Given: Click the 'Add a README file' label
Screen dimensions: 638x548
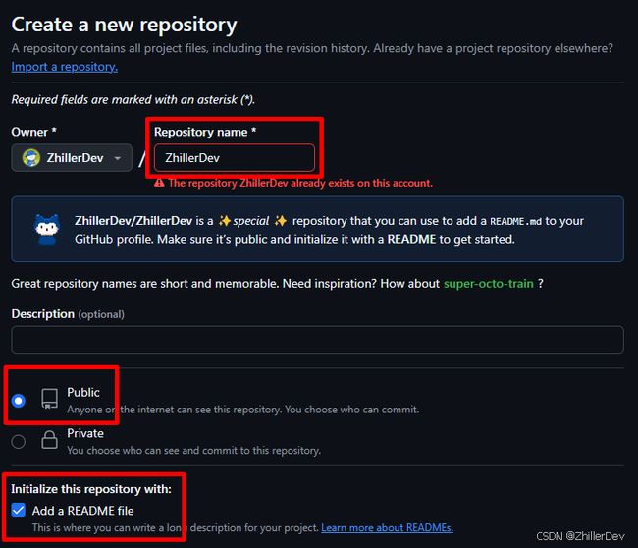Looking at the screenshot, I should click(83, 511).
